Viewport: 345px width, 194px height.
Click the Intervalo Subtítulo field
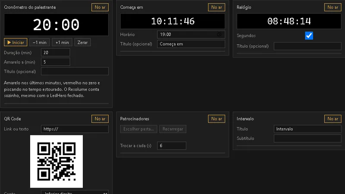tap(307, 138)
